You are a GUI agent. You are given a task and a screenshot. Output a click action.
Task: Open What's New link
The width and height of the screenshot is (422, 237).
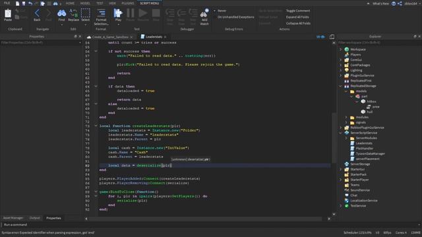point(380,3)
